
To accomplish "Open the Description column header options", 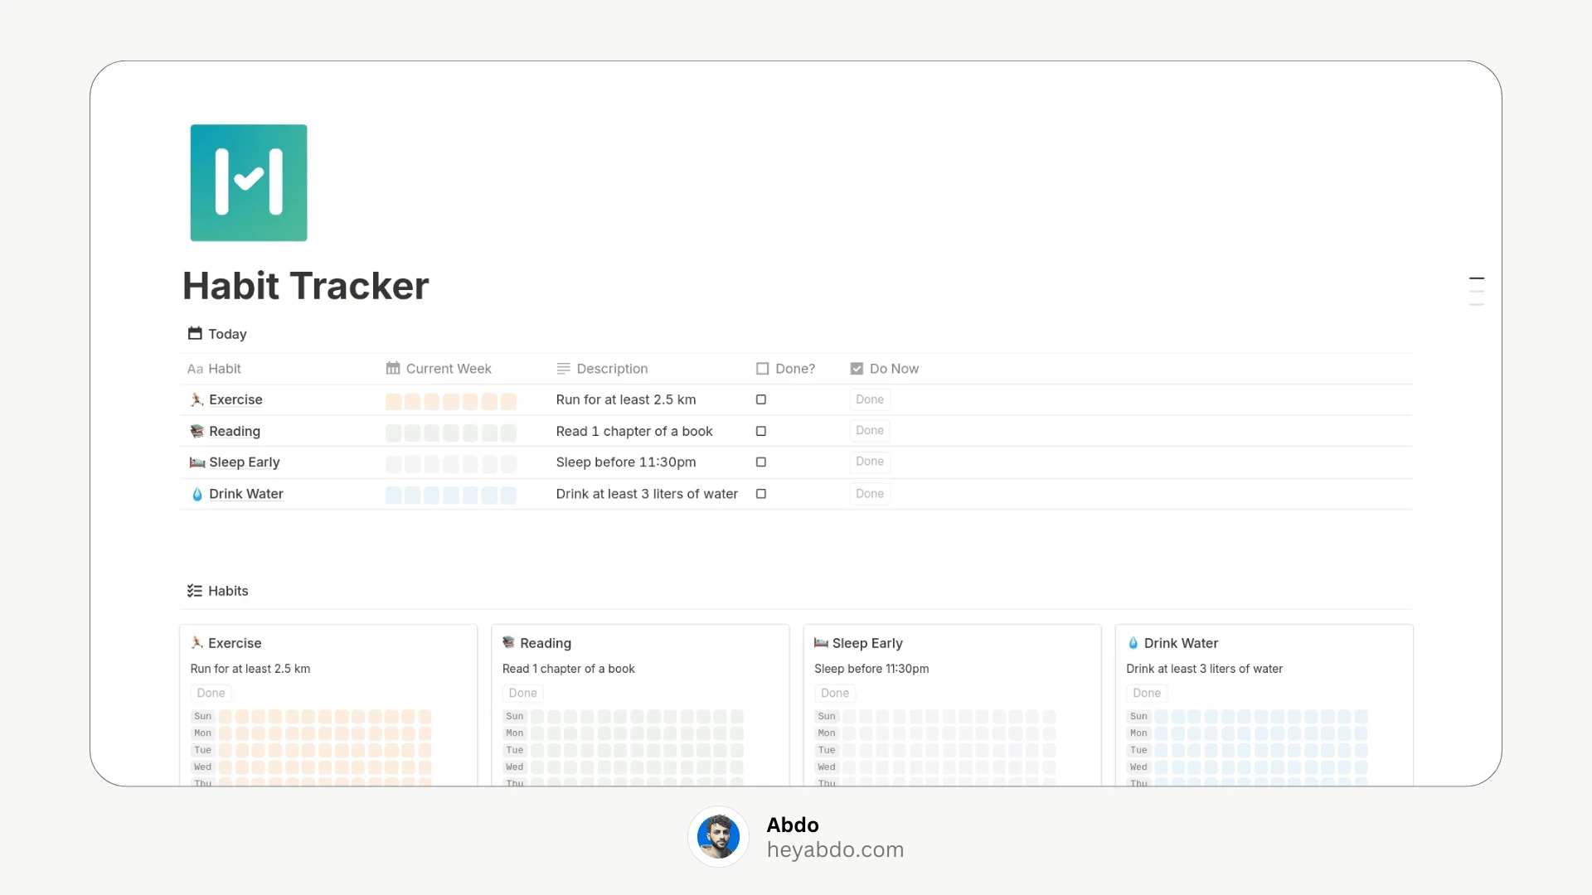I will (x=602, y=369).
